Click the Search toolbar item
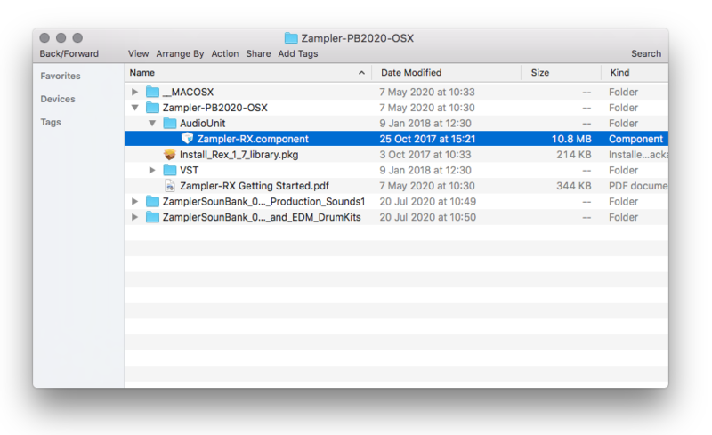This screenshot has width=712, height=435. coord(646,53)
